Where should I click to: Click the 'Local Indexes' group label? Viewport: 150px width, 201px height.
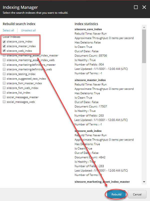[11, 37]
